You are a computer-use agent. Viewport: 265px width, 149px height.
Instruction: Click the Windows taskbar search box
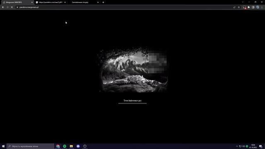tap(30, 146)
